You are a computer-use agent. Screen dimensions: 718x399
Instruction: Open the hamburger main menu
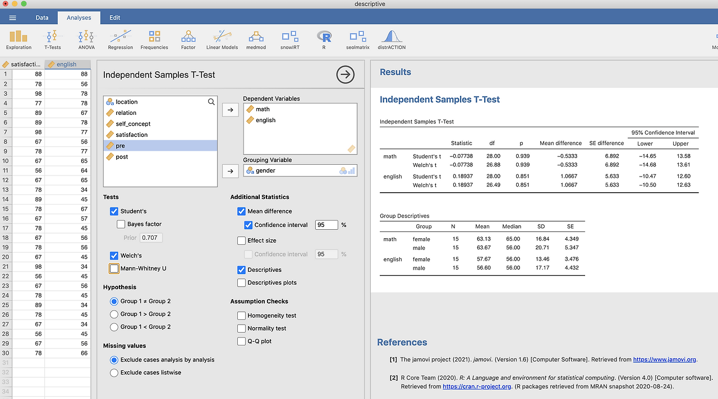coord(13,17)
